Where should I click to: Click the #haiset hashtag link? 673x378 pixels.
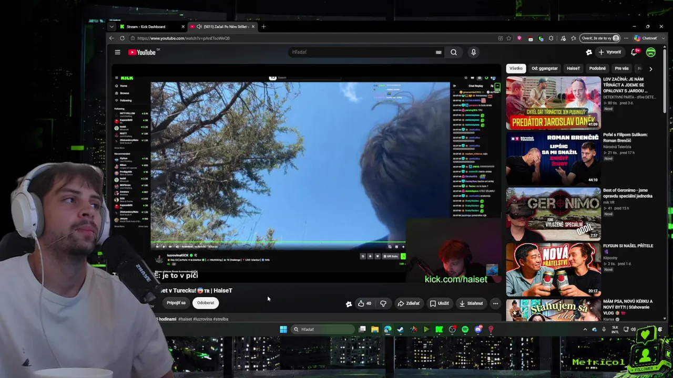click(x=185, y=319)
